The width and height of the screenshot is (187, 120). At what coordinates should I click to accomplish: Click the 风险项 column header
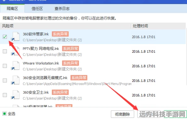(8, 26)
